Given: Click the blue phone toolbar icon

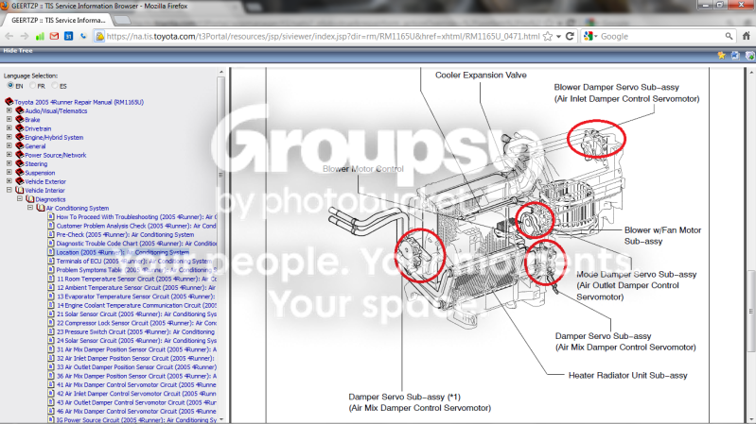Looking at the screenshot, I should click(83, 37).
